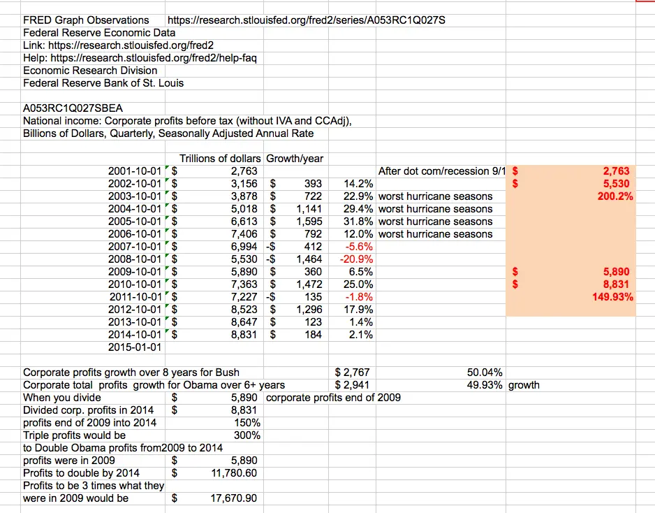Click the red 2,763 highlighted cell
655x513 pixels.
[616, 171]
